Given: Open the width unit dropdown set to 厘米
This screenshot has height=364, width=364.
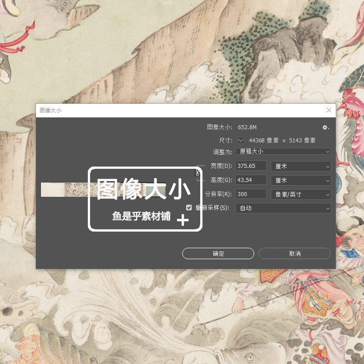Looking at the screenshot, I should point(300,166).
